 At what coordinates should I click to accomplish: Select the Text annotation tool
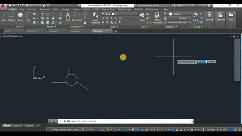tap(68, 17)
